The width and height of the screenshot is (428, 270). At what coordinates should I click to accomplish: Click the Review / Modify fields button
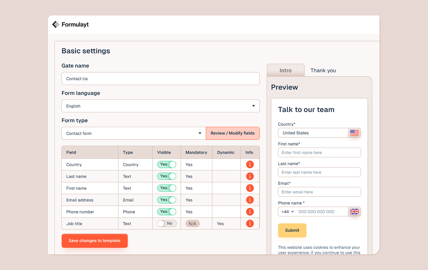tap(233, 133)
